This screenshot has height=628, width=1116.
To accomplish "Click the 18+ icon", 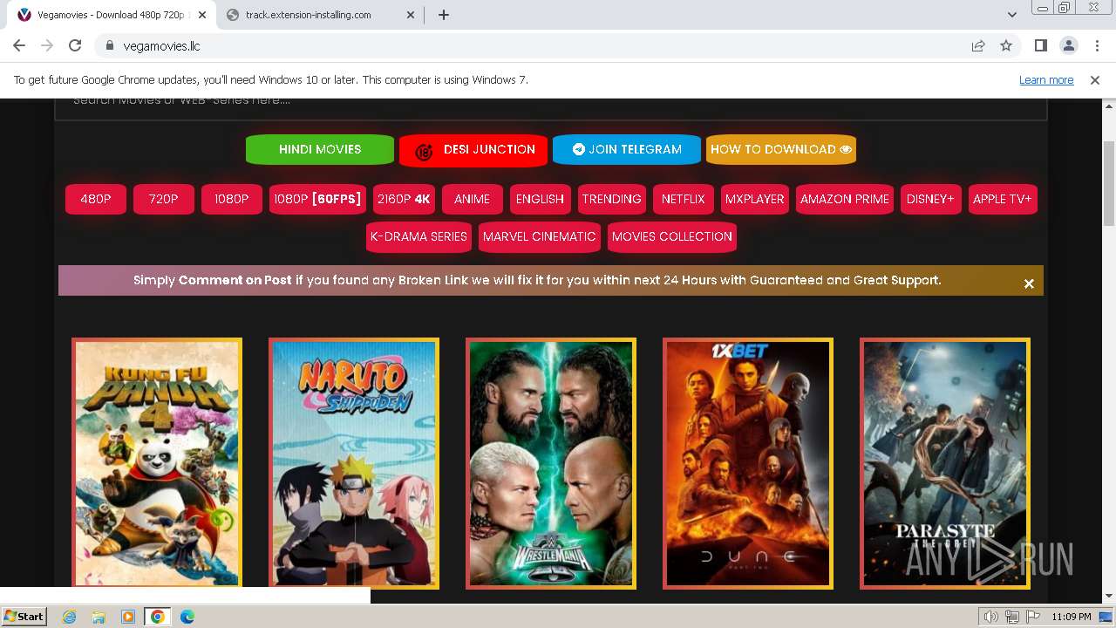I will (x=425, y=151).
